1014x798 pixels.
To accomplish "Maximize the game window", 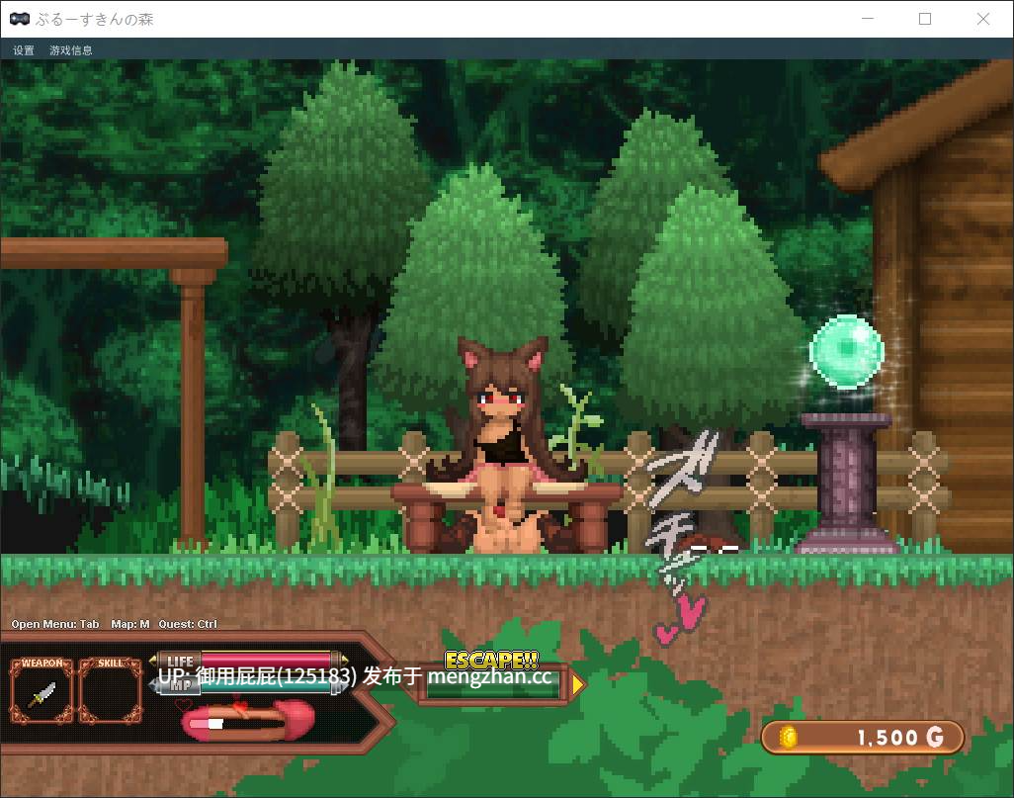I will tap(925, 19).
